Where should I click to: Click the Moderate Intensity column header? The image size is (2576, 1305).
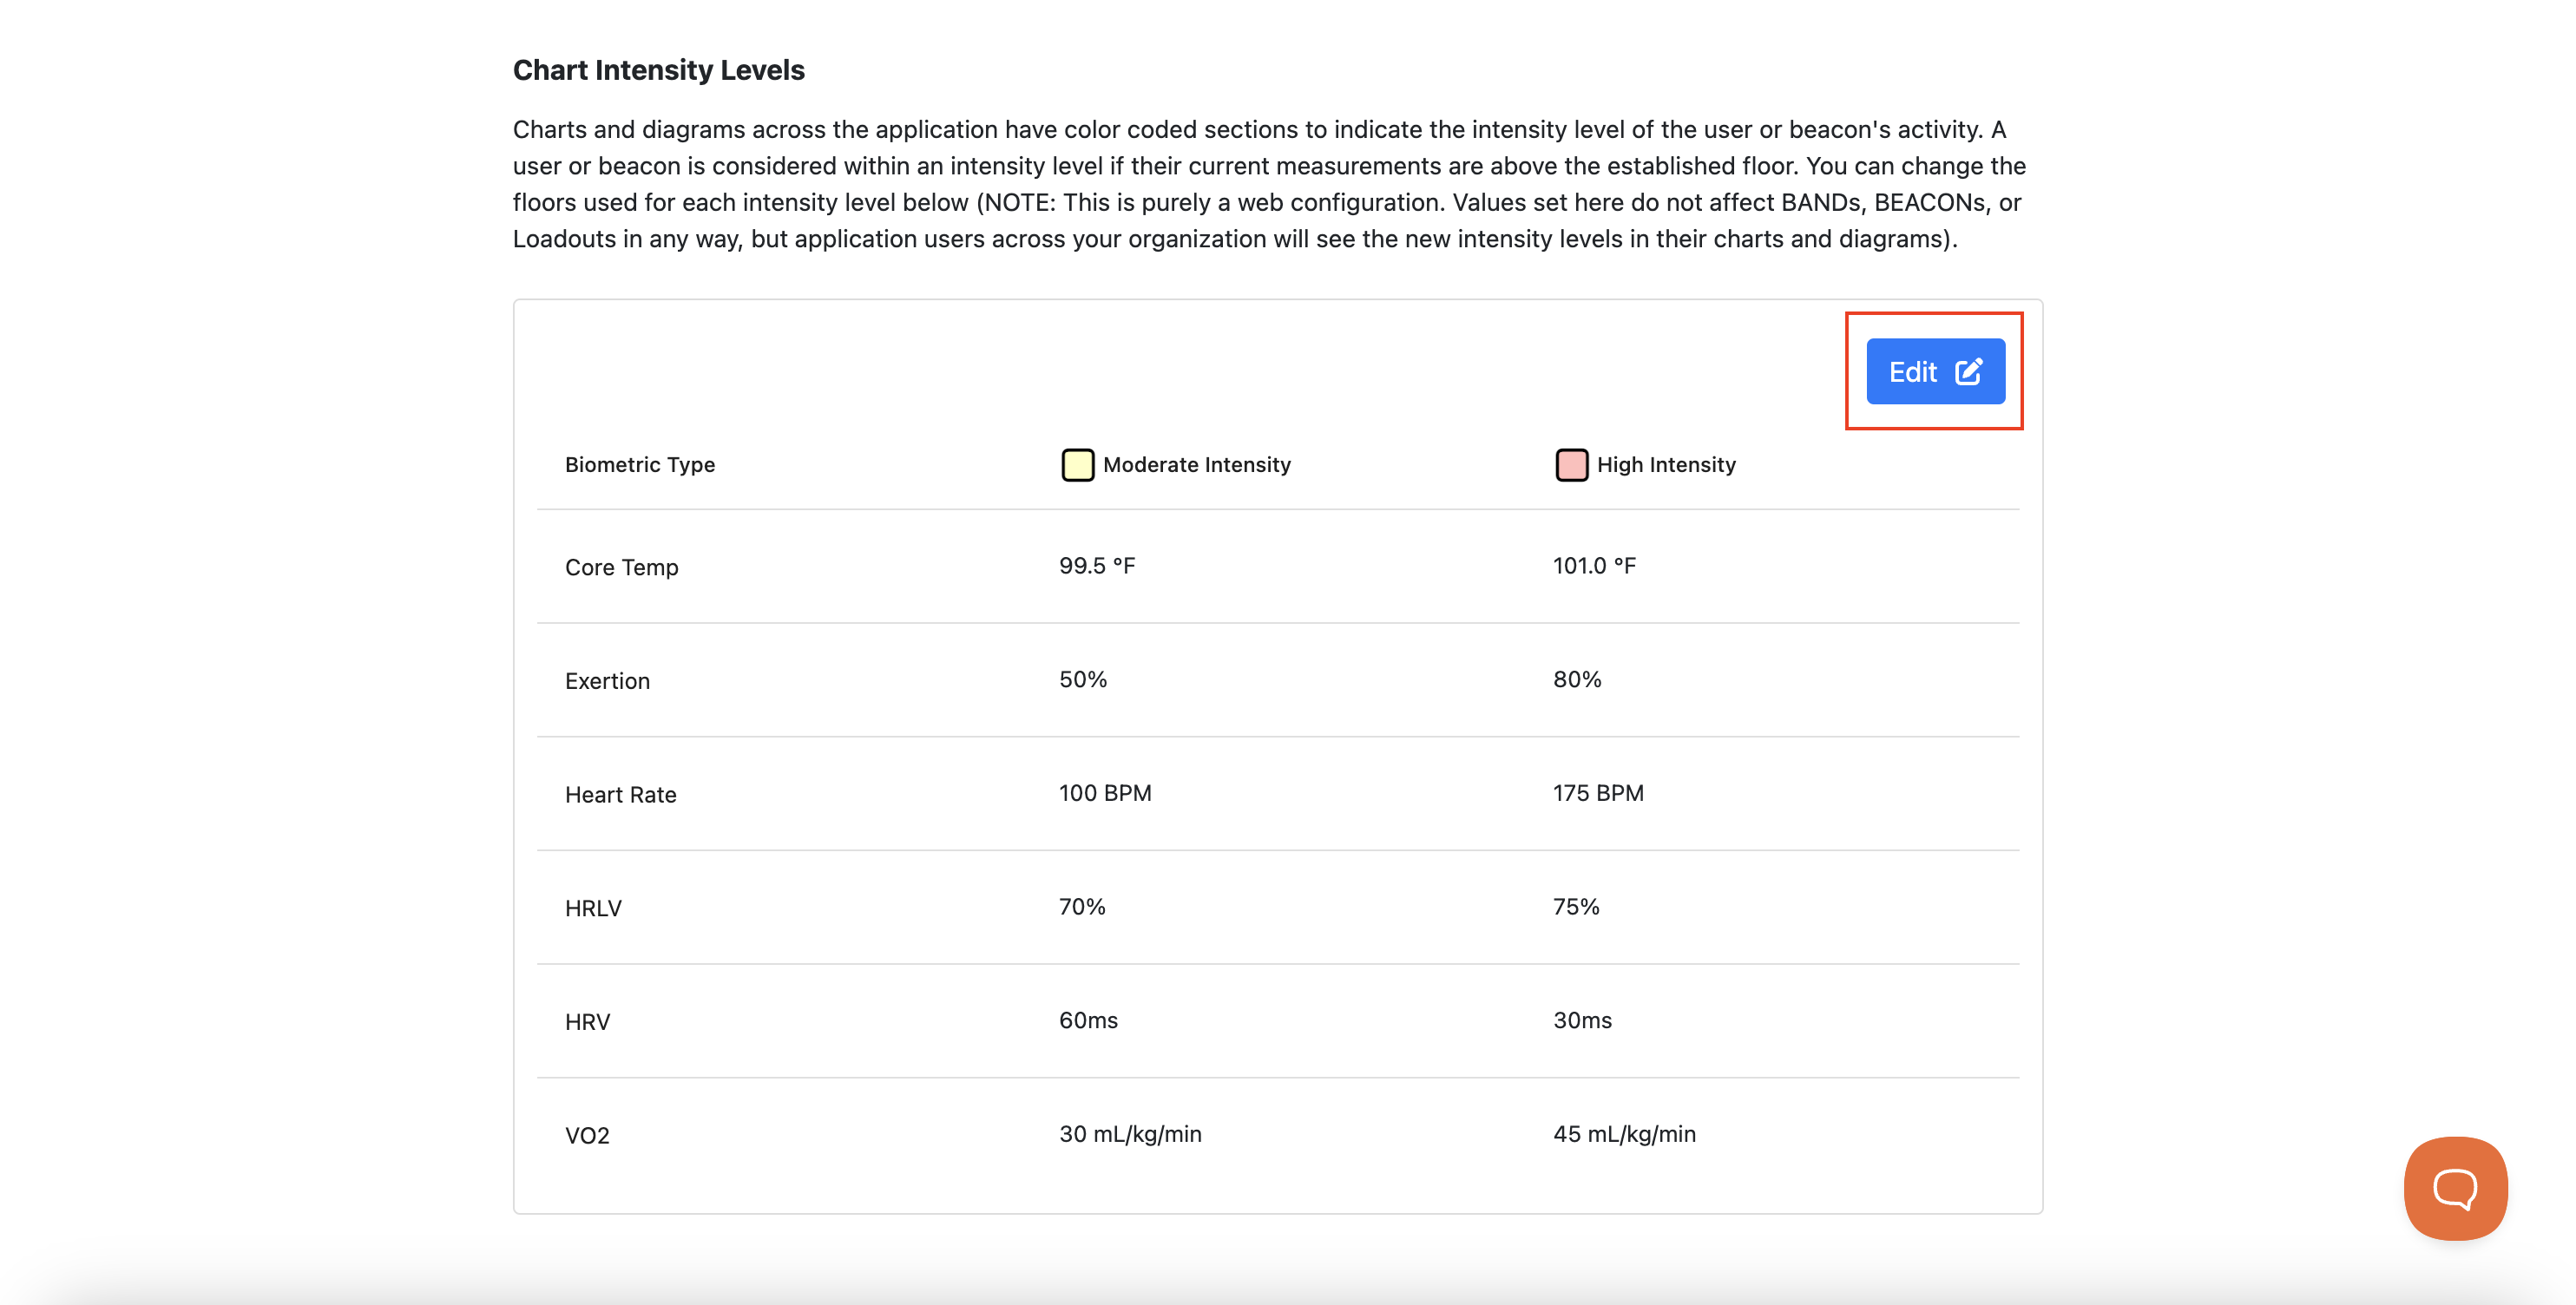tap(1196, 464)
